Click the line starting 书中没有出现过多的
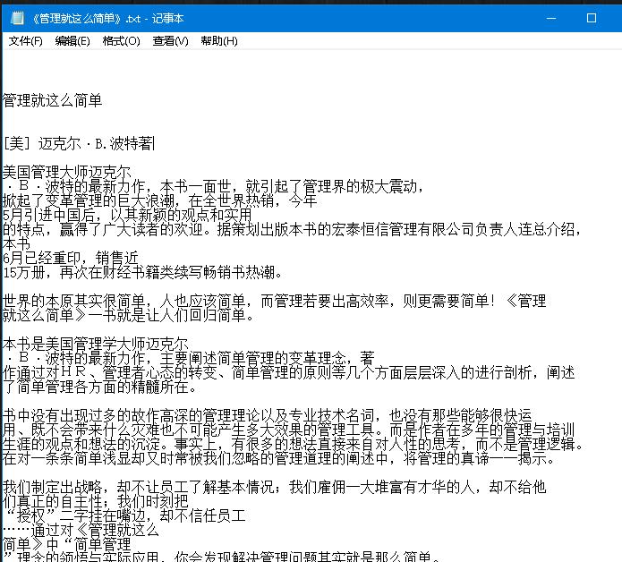 (267, 415)
